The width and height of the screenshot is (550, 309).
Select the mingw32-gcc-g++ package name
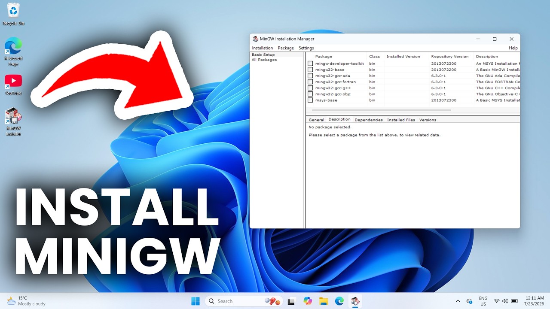coord(333,88)
